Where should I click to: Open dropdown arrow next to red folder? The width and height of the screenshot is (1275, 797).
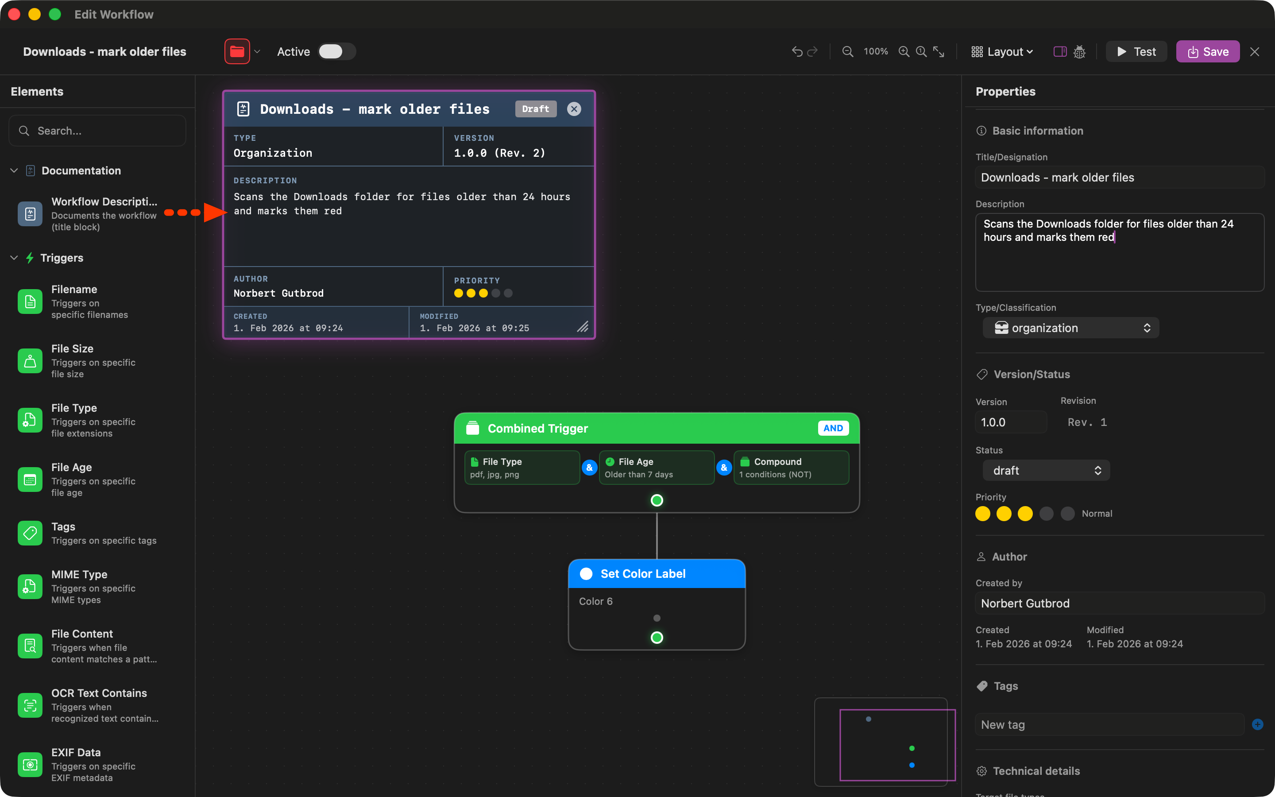pyautogui.click(x=258, y=52)
